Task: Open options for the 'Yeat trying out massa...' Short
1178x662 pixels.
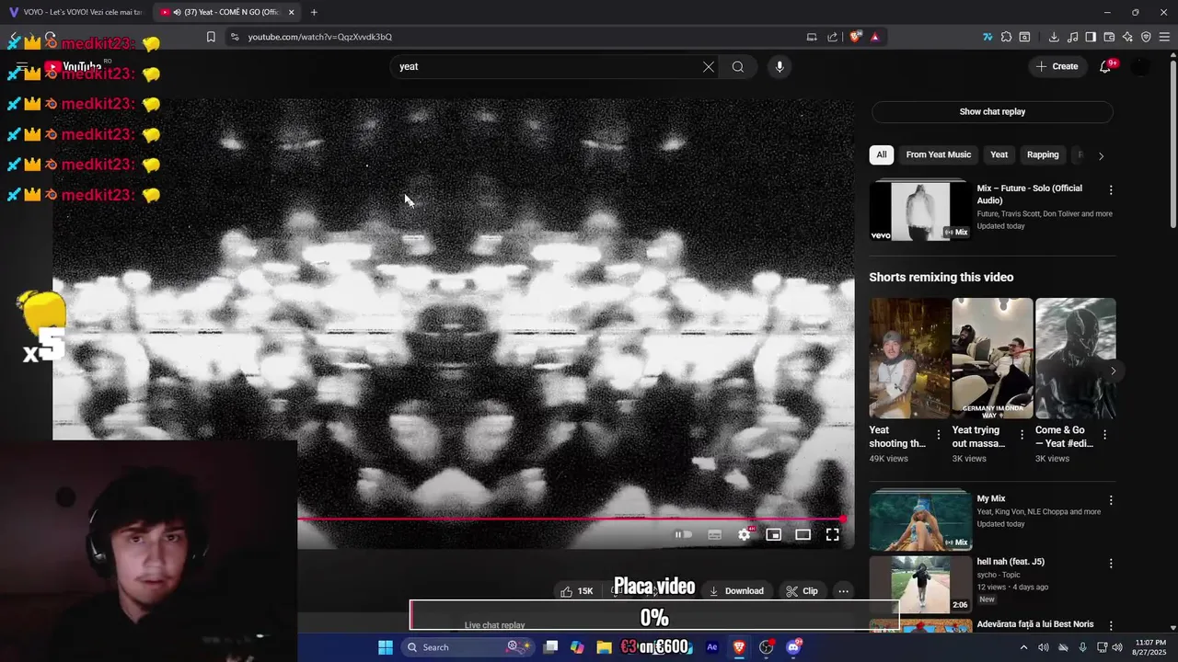Action: click(1022, 434)
